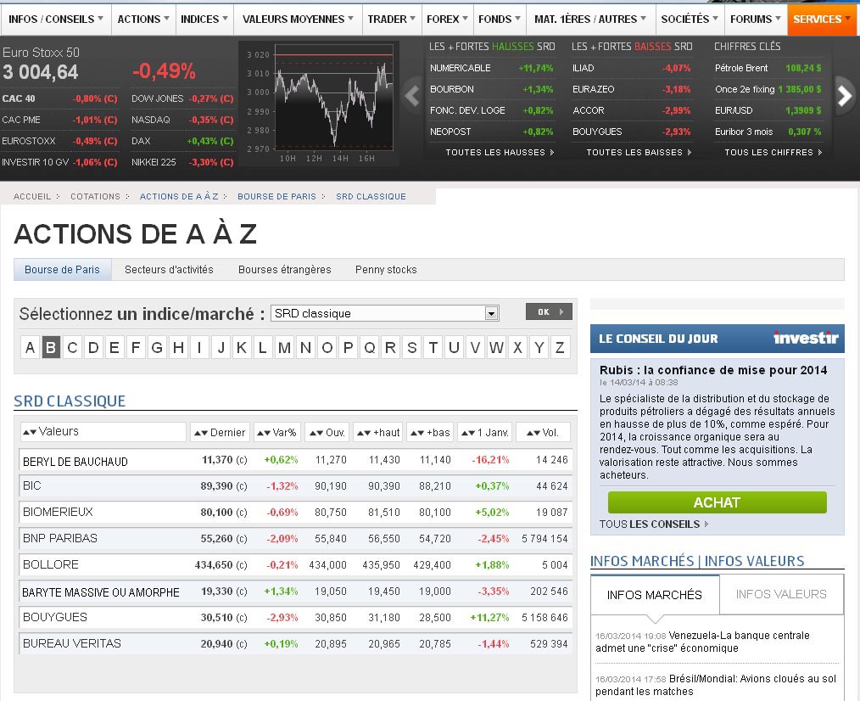Click the green ACHAT button
The width and height of the screenshot is (860, 701).
pyautogui.click(x=717, y=502)
